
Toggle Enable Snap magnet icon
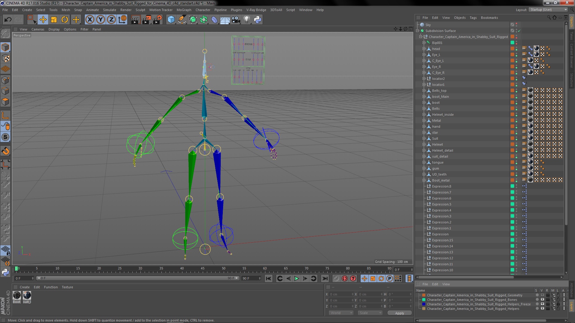(5, 151)
